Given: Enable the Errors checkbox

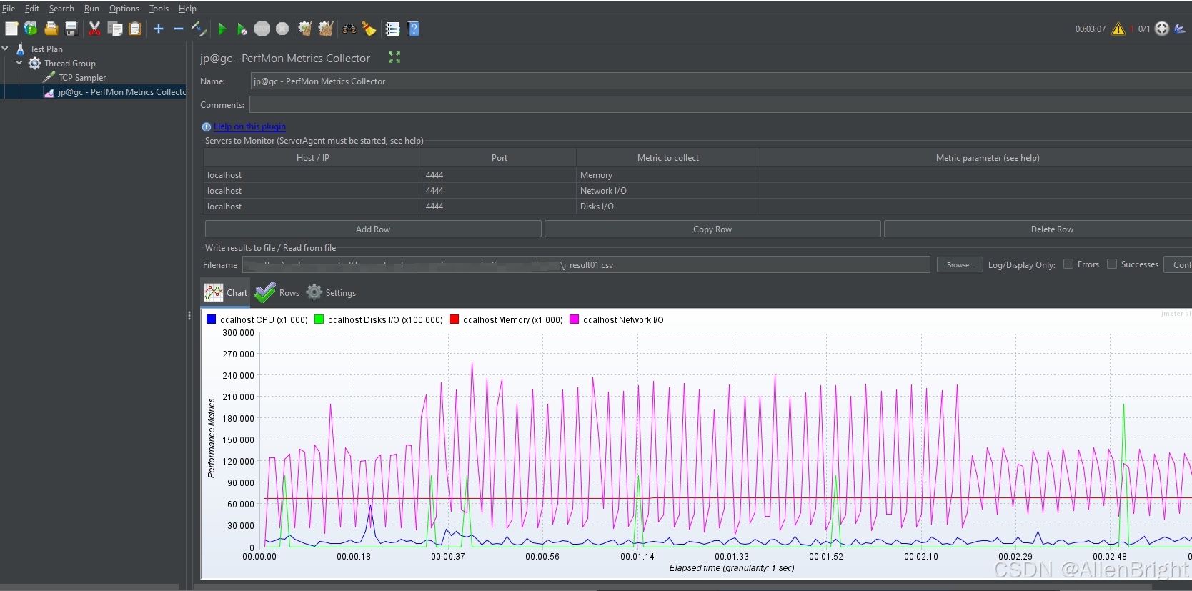Looking at the screenshot, I should (1068, 264).
